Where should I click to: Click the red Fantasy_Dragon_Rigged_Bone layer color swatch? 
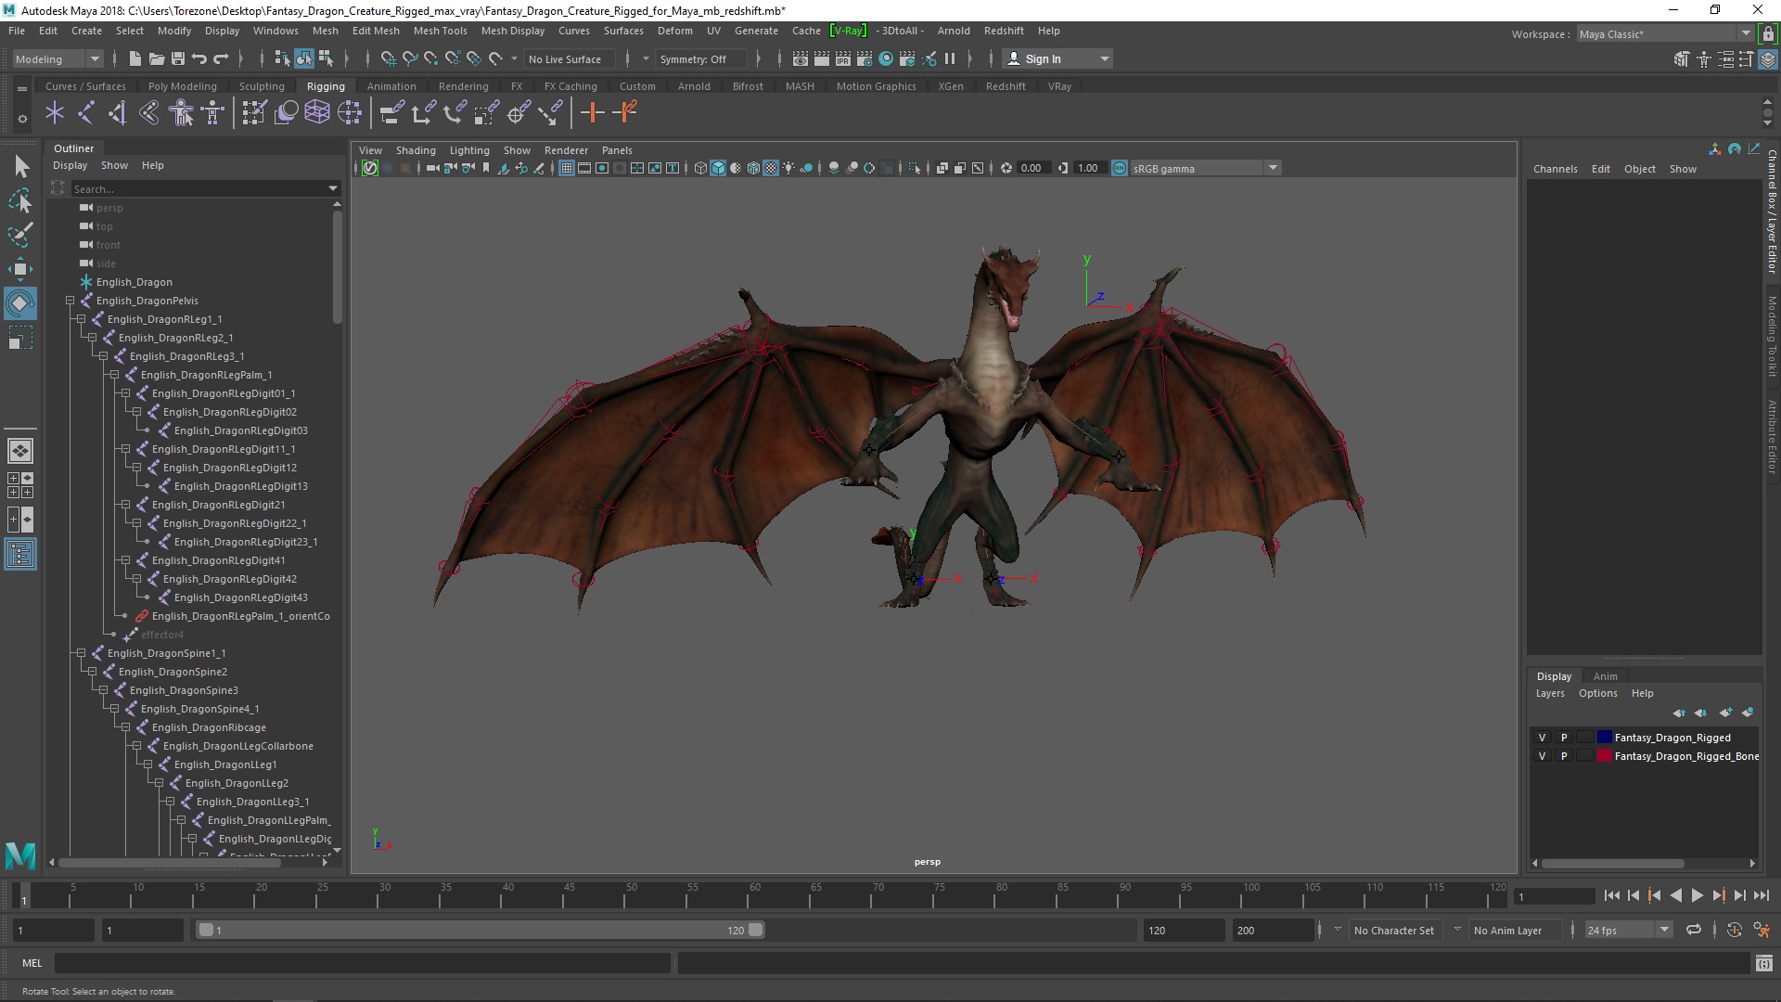1604,756
